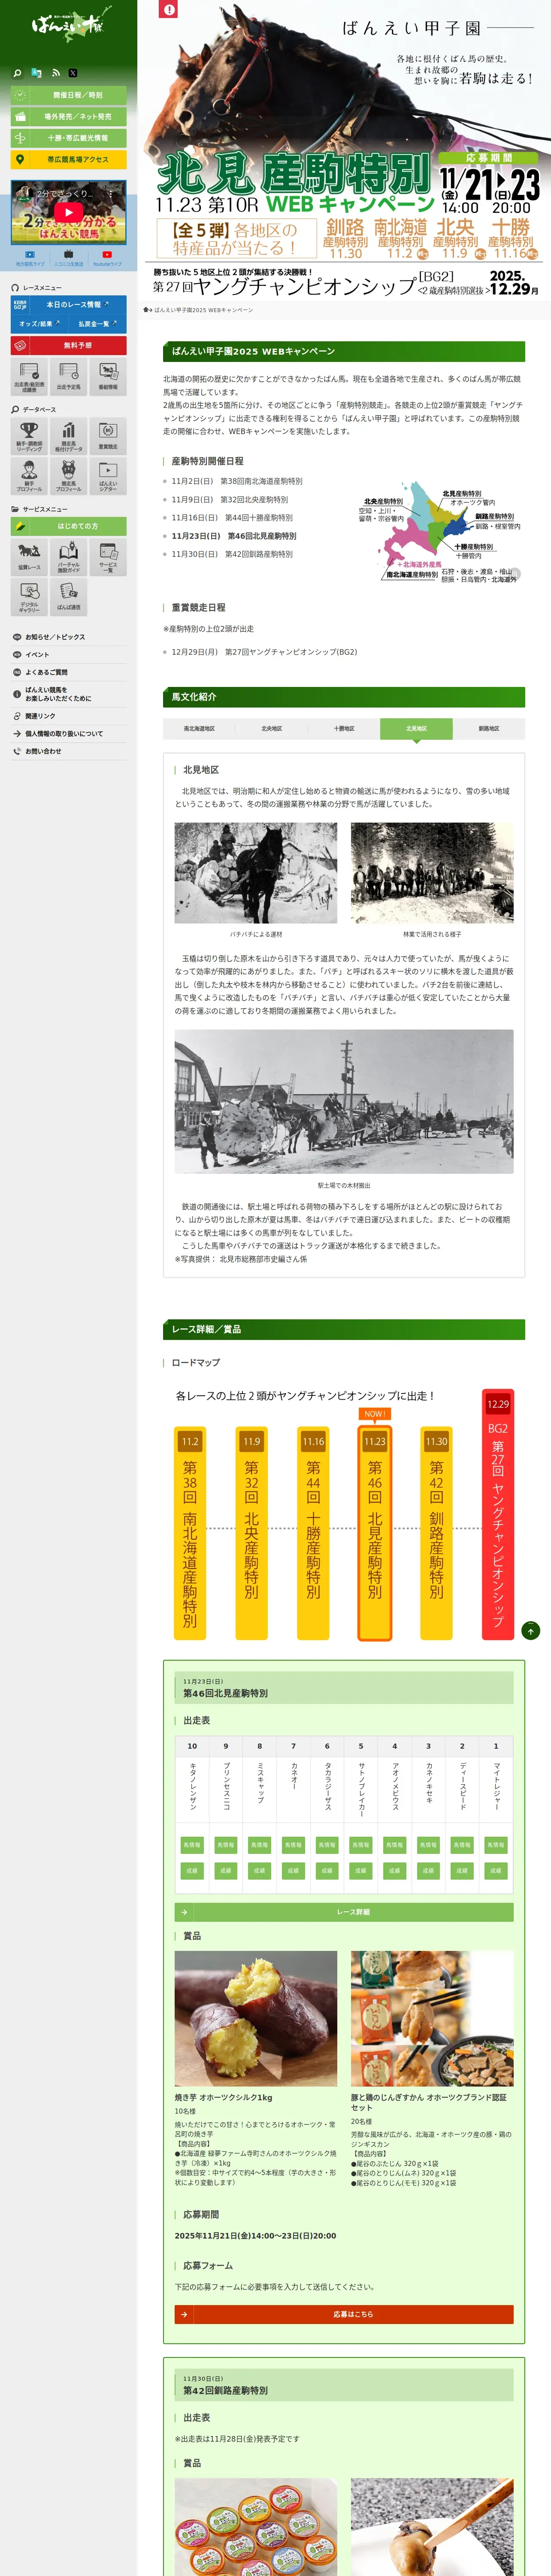Open 重賞競走 BG icon tile
This screenshot has height=2576, width=551.
(x=108, y=436)
